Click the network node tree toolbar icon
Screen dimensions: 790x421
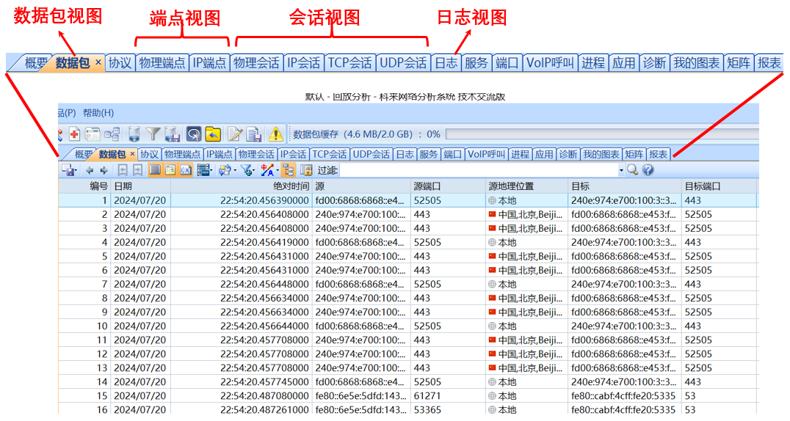[x=112, y=134]
